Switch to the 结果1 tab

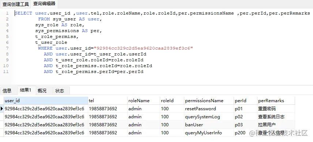pyautogui.click(x=26, y=90)
